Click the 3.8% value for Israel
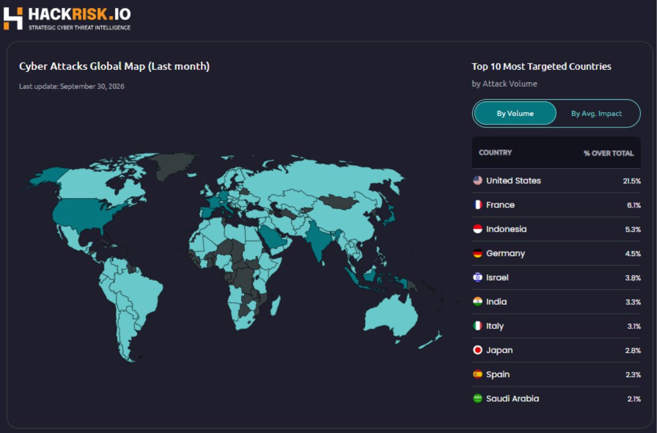The height and width of the screenshot is (433, 657). 633,278
